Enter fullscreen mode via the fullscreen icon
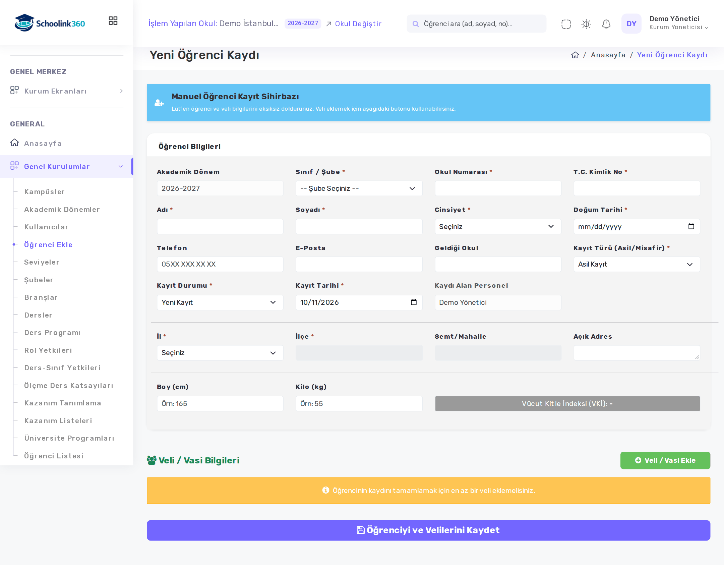724x565 pixels. click(x=566, y=24)
